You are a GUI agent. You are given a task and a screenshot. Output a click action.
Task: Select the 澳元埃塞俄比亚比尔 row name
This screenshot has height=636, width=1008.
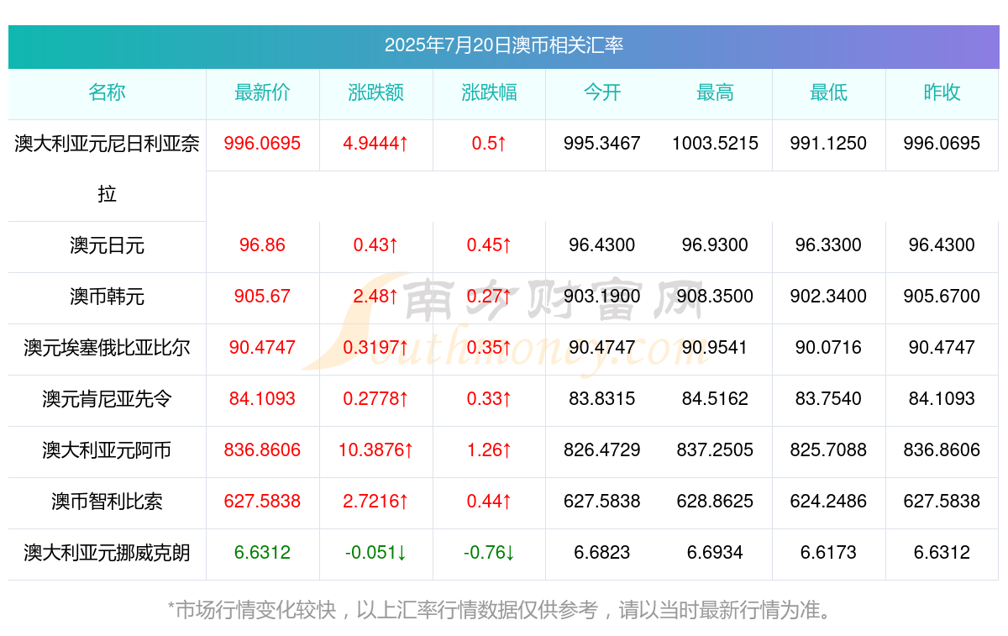(108, 348)
